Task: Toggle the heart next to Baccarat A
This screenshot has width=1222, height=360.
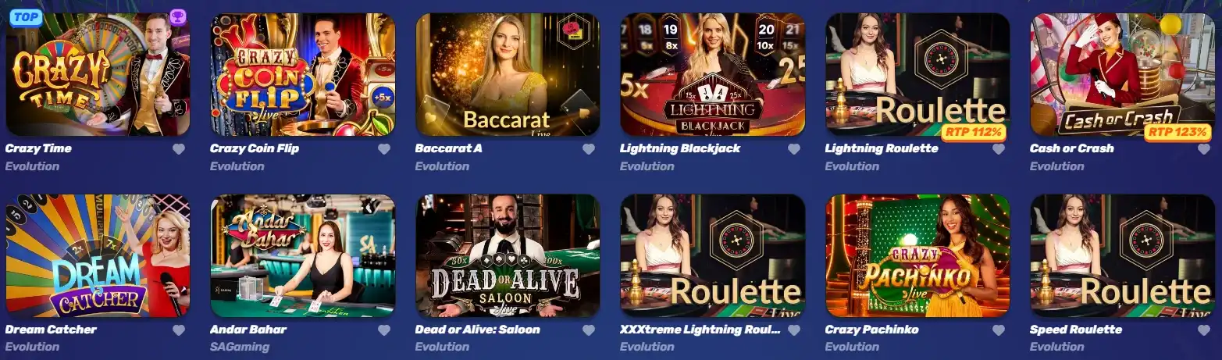Action: [x=589, y=149]
